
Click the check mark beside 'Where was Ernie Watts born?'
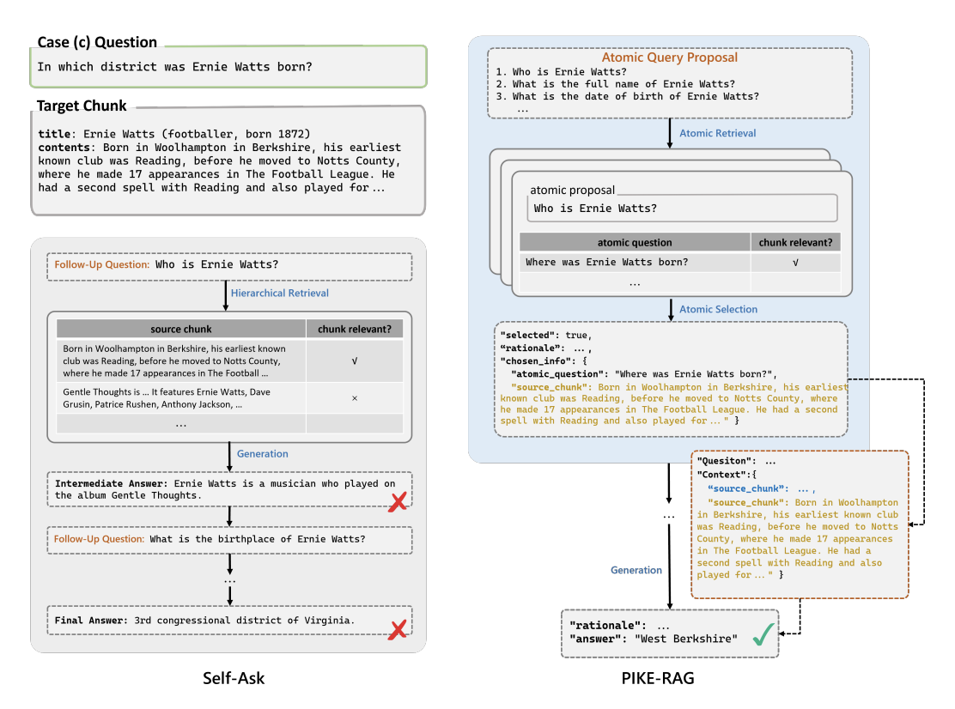tap(795, 263)
